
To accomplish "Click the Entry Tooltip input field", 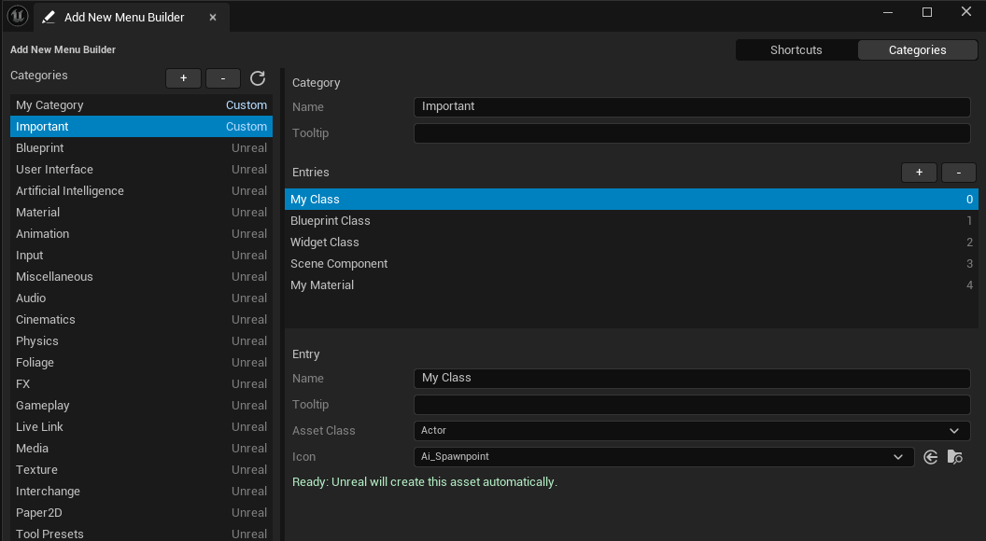I will pyautogui.click(x=692, y=405).
